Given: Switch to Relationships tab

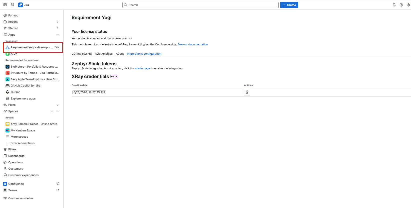Looking at the screenshot, I should 104,54.
